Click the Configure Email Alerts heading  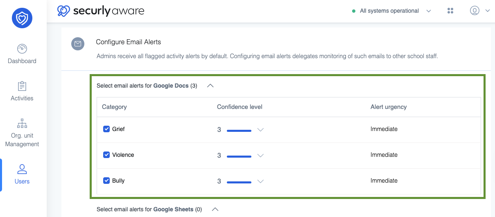pos(129,42)
